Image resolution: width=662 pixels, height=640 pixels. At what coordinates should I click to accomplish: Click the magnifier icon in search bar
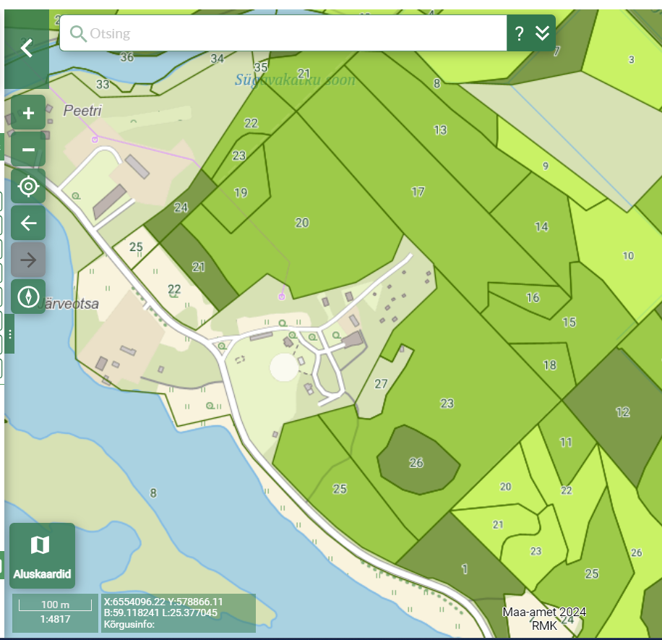(x=77, y=33)
